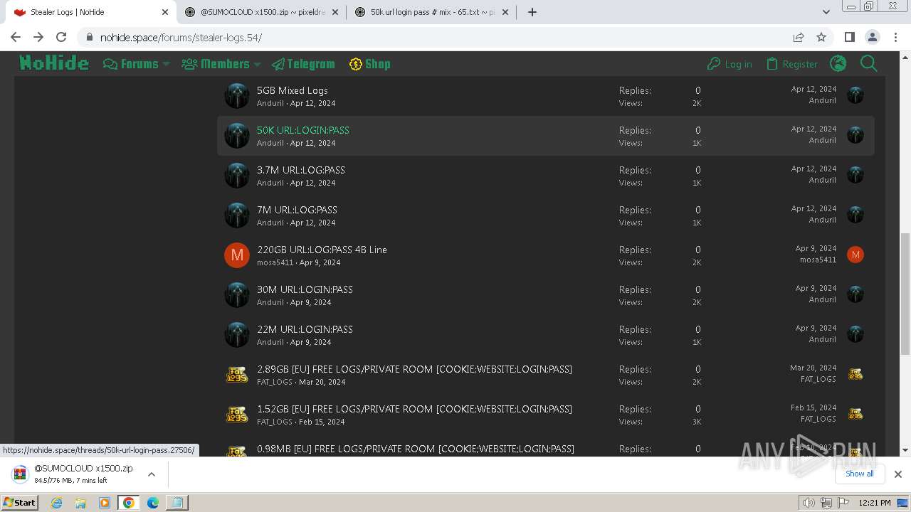The height and width of the screenshot is (512, 911).
Task: Open thread 5GB Mixed Logs
Action: (293, 90)
